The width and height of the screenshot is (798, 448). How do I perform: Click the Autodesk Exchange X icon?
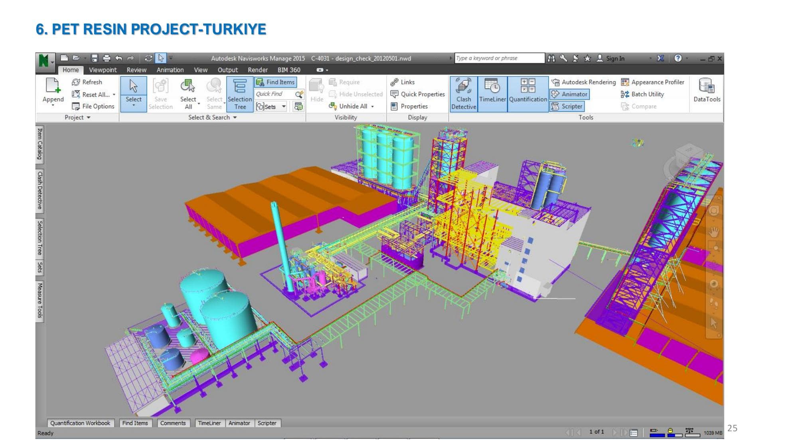click(x=660, y=58)
